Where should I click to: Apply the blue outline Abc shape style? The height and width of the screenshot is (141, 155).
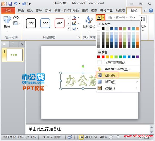coord(45,23)
